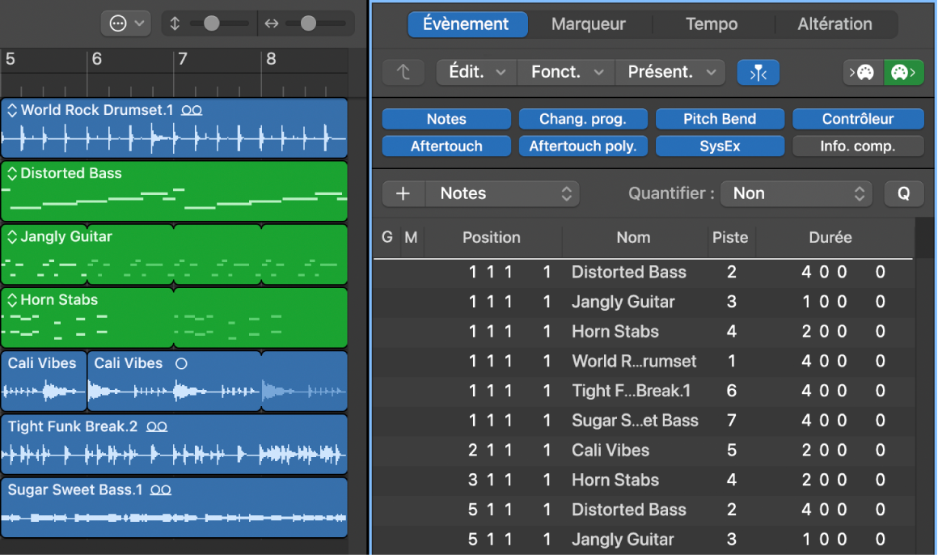Select the Sugar S...et Bass event row
The image size is (938, 555).
644,421
